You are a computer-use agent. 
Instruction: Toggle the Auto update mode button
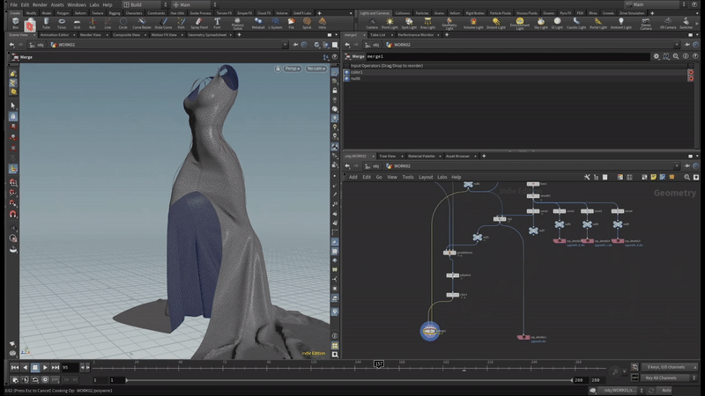[x=665, y=390]
